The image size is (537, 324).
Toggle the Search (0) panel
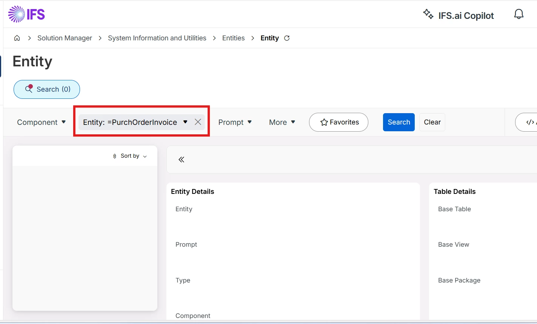[x=47, y=89]
